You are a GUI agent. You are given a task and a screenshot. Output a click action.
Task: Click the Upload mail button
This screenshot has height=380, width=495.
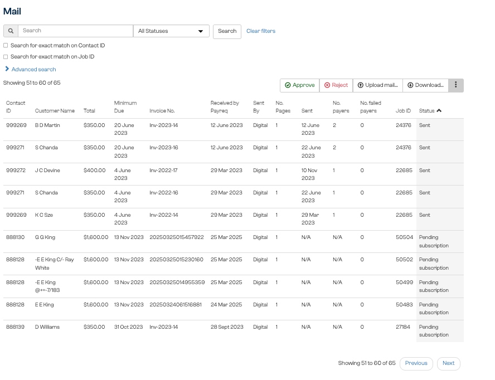[x=377, y=85]
